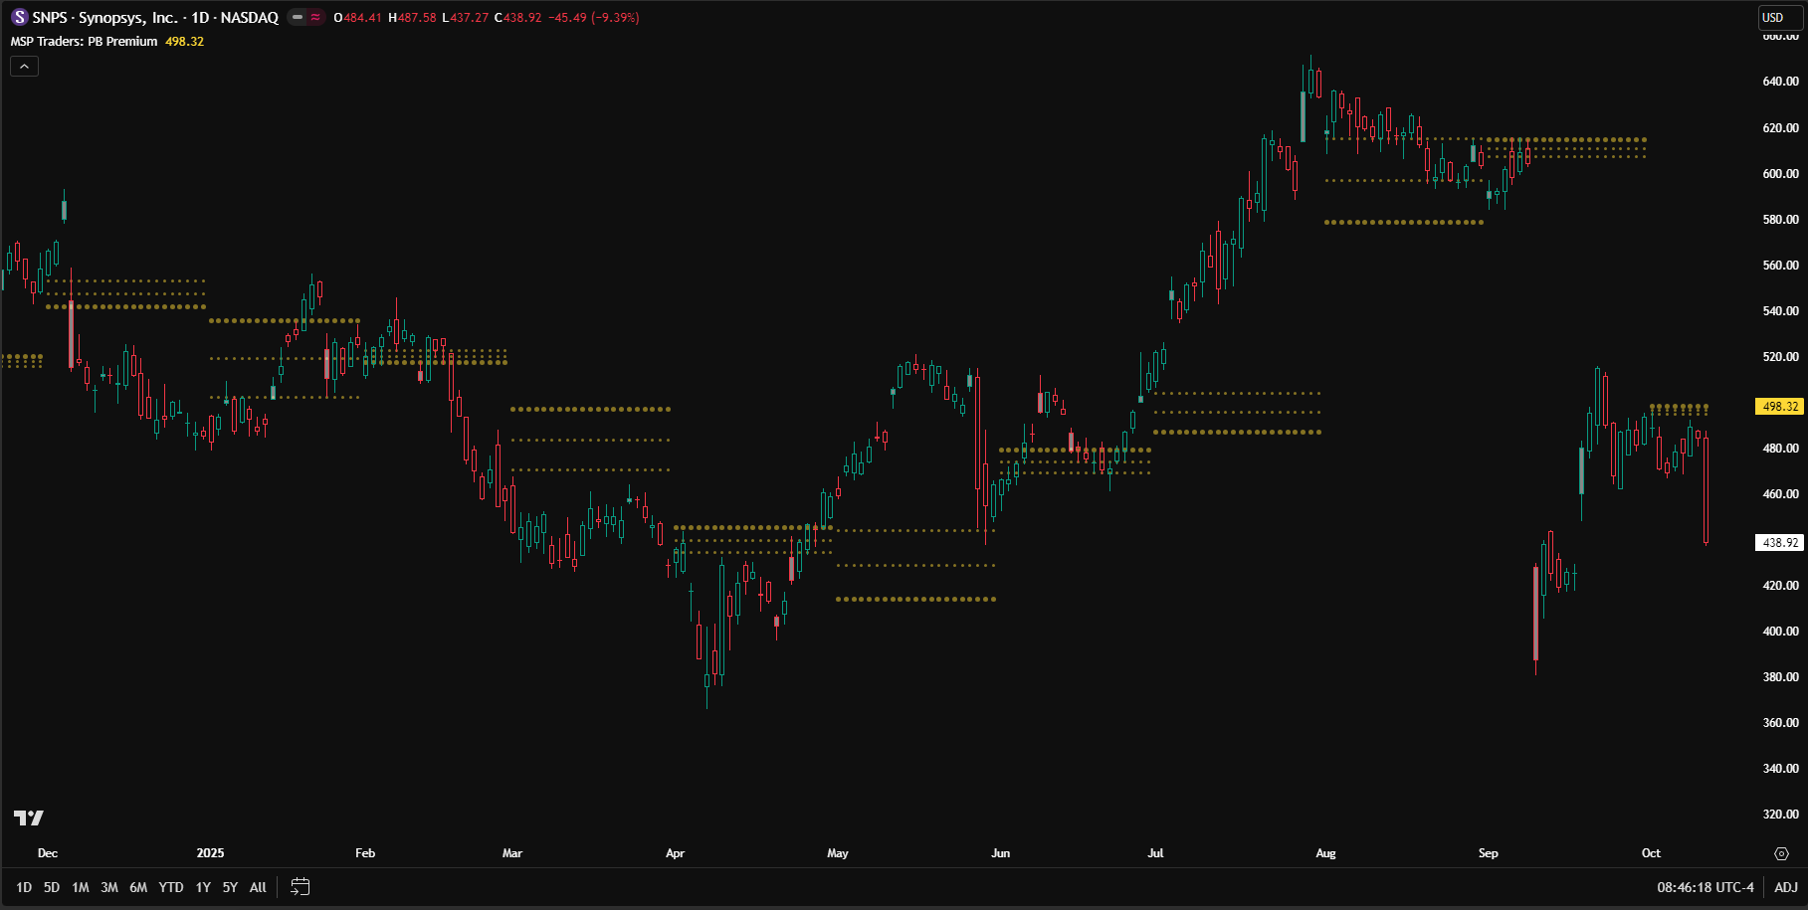Viewport: 1808px width, 910px height.
Task: Select the 5D time range
Action: [52, 887]
